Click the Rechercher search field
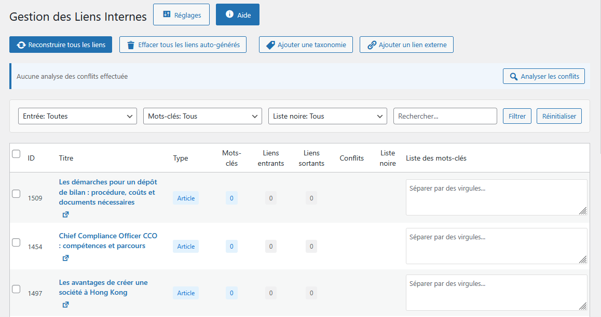 pos(445,117)
